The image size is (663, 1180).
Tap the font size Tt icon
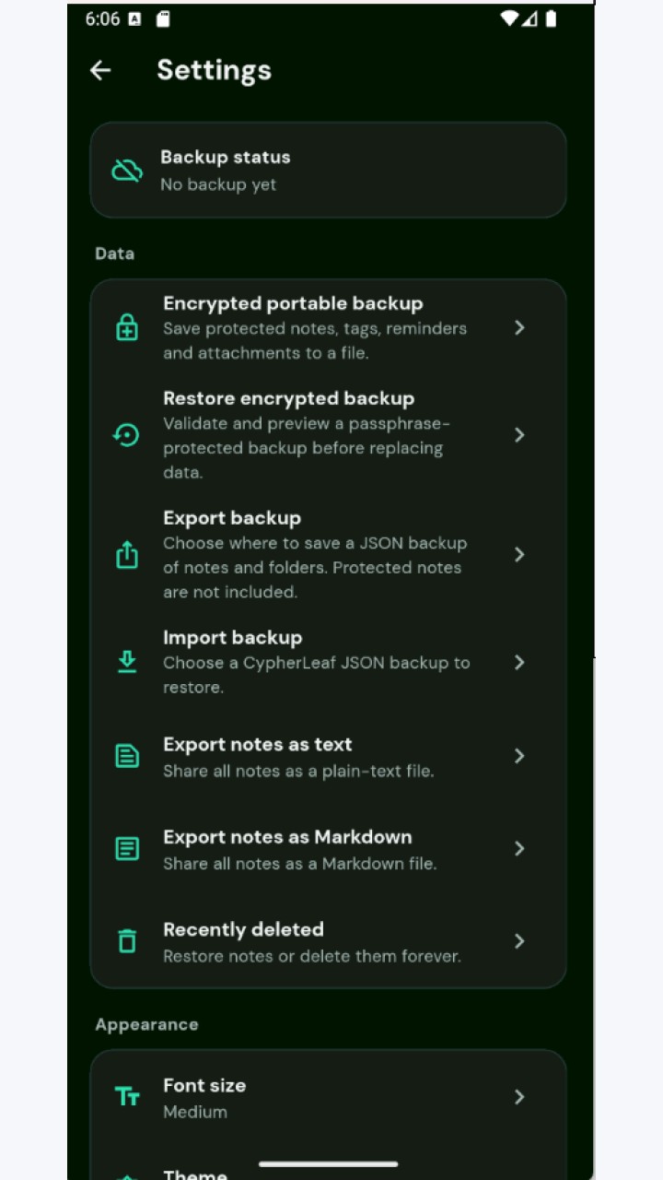127,1097
